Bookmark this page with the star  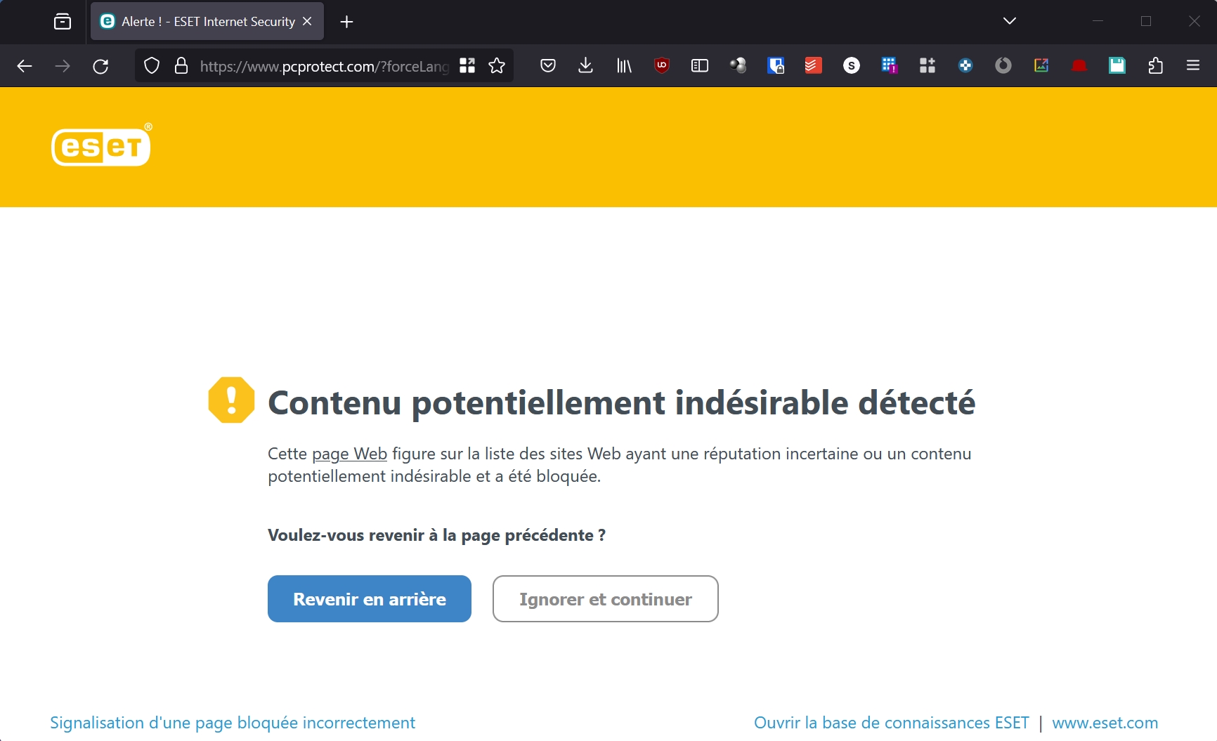[x=497, y=66]
